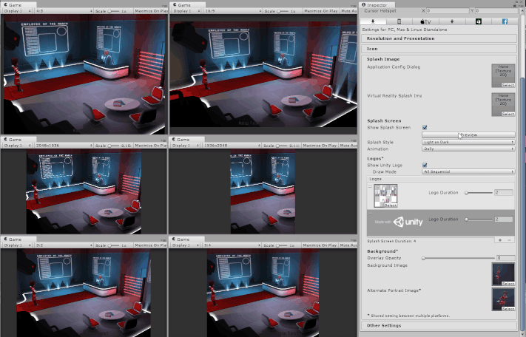Open pane options menu of the 3:4 Game view
The width and height of the screenshot is (526, 337).
pyautogui.click(x=354, y=240)
